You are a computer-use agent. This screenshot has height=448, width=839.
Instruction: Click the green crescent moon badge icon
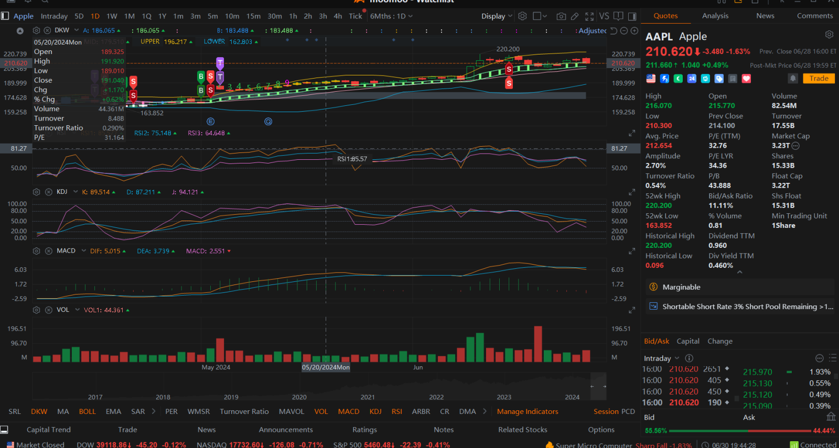[678, 79]
